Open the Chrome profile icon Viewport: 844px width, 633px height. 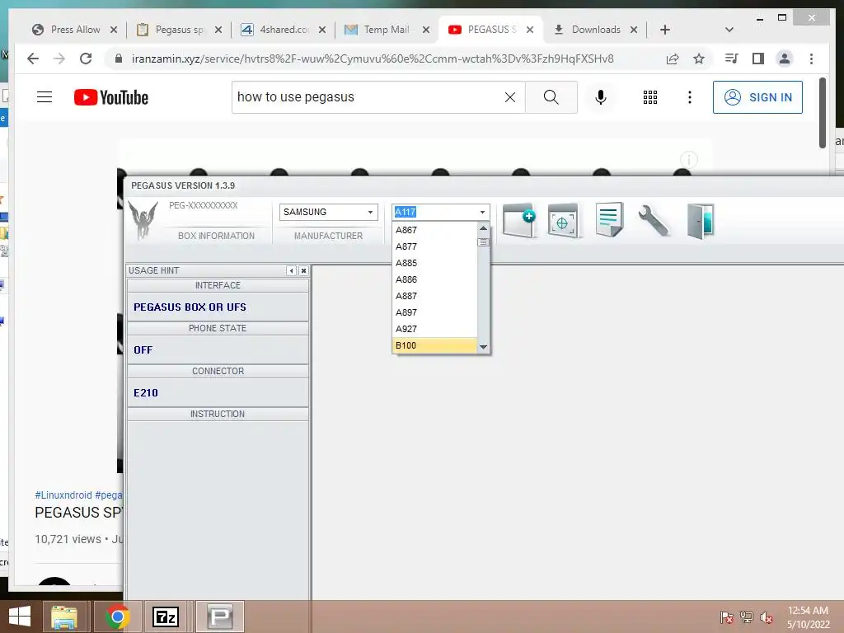click(785, 59)
